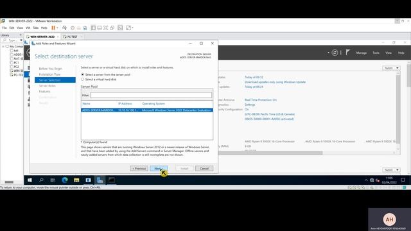411x231 pixels.
Task: Toggle the thumbnail bar icon in VMware toolbar
Action: [x=100, y=28]
